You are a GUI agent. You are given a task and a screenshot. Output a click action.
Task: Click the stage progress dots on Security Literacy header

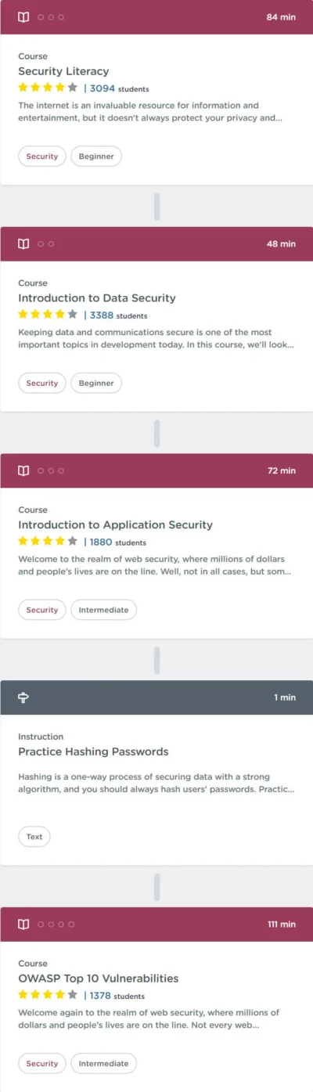point(51,17)
